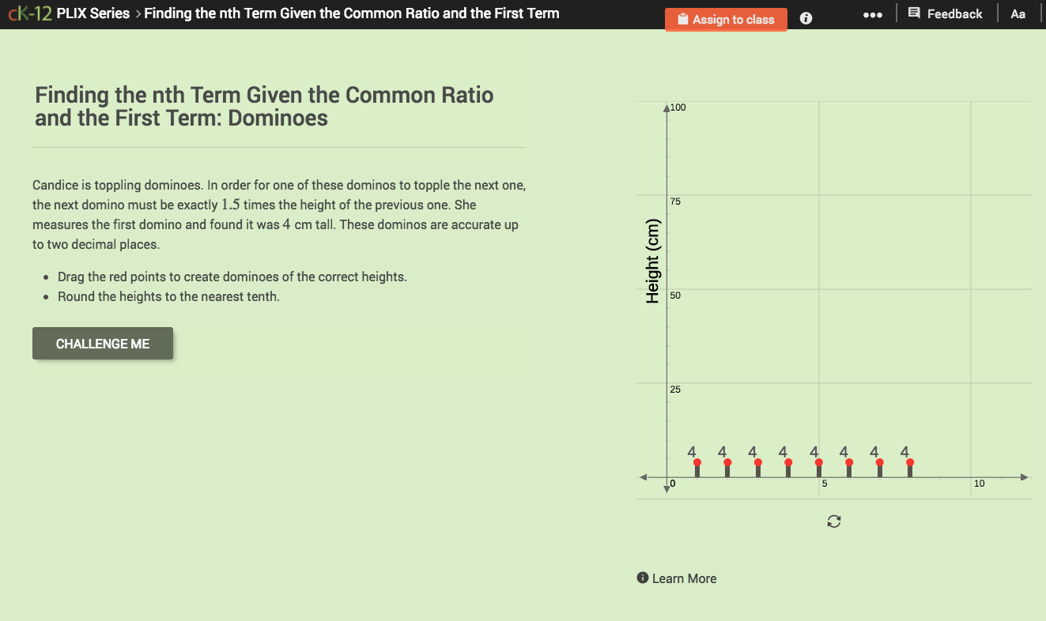Select the first red domino point
This screenshot has height=621, width=1046.
[697, 461]
